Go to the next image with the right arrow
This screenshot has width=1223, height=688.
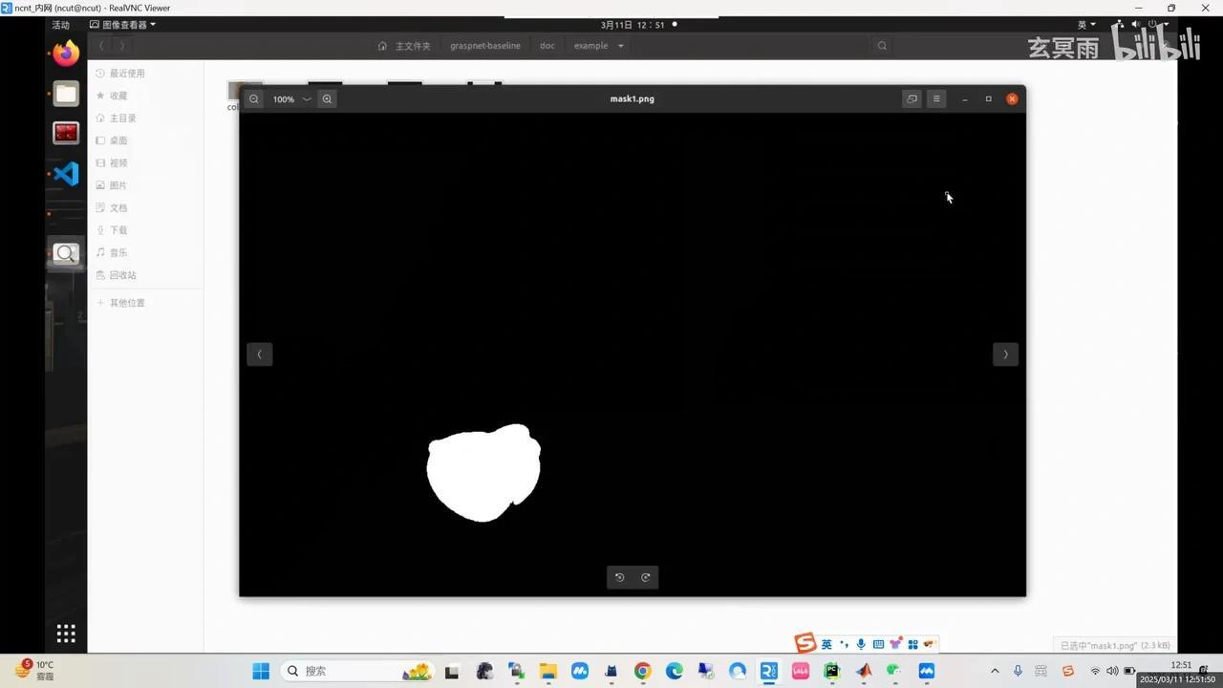click(x=1005, y=354)
